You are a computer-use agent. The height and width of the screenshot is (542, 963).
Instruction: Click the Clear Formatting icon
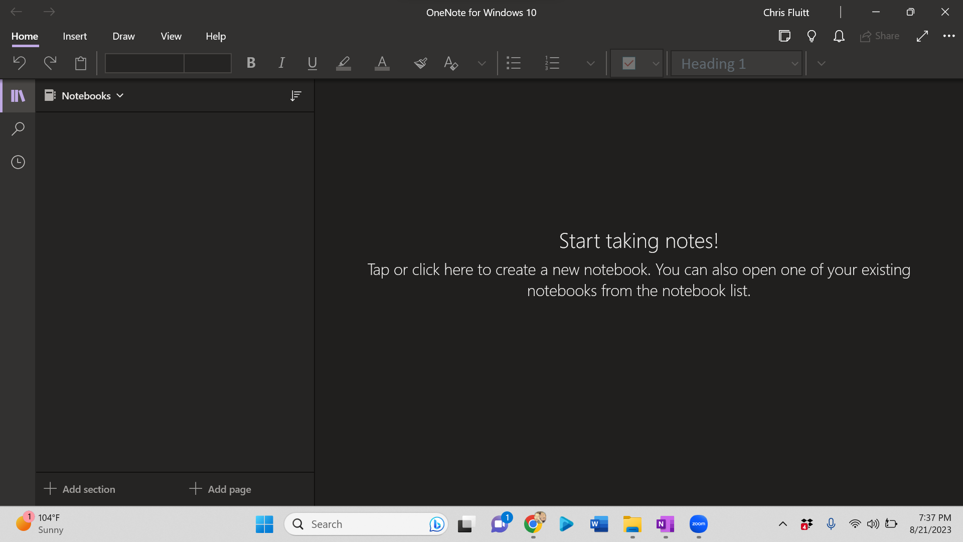(x=451, y=63)
